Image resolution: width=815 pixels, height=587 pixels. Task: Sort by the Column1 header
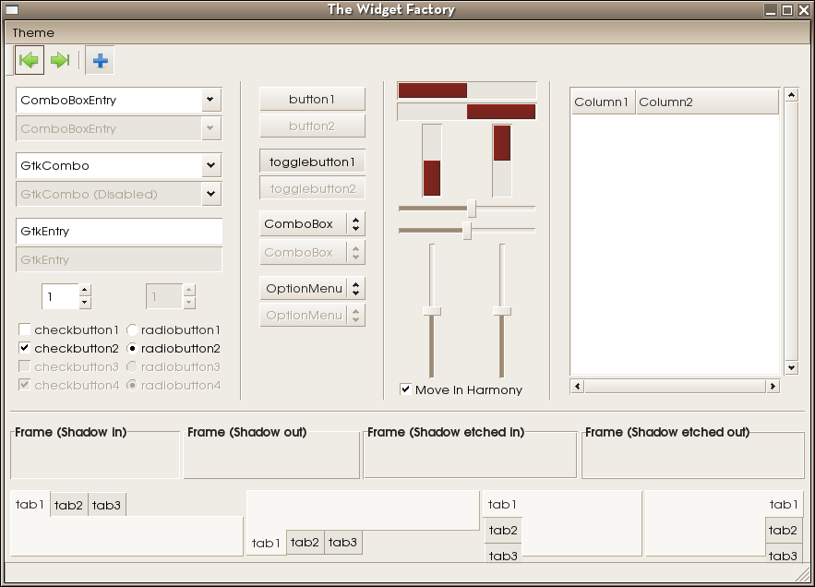coord(603,102)
